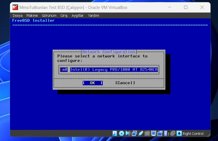The image size is (218, 141).
Task: Click the audio status icon
Action: coord(128,133)
